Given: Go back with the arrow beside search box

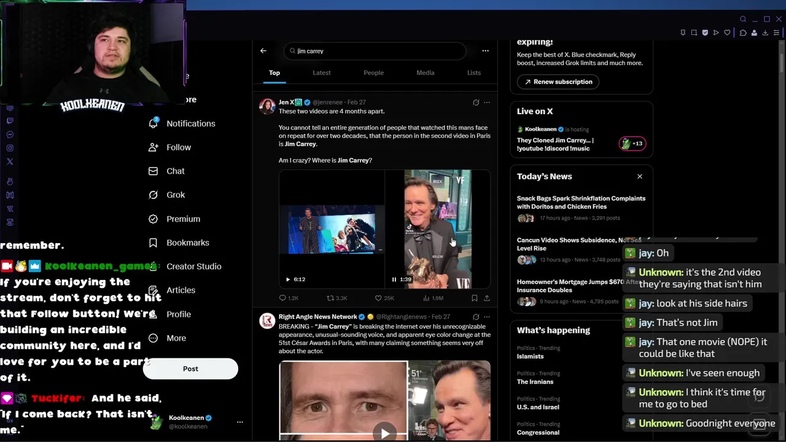Looking at the screenshot, I should pos(263,51).
